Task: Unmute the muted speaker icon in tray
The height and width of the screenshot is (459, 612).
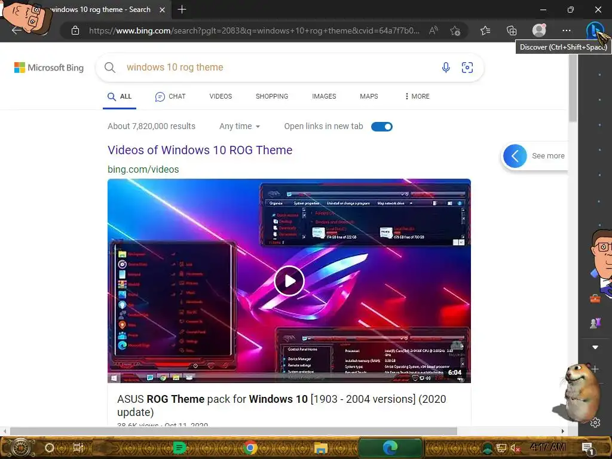Action: pyautogui.click(x=515, y=448)
